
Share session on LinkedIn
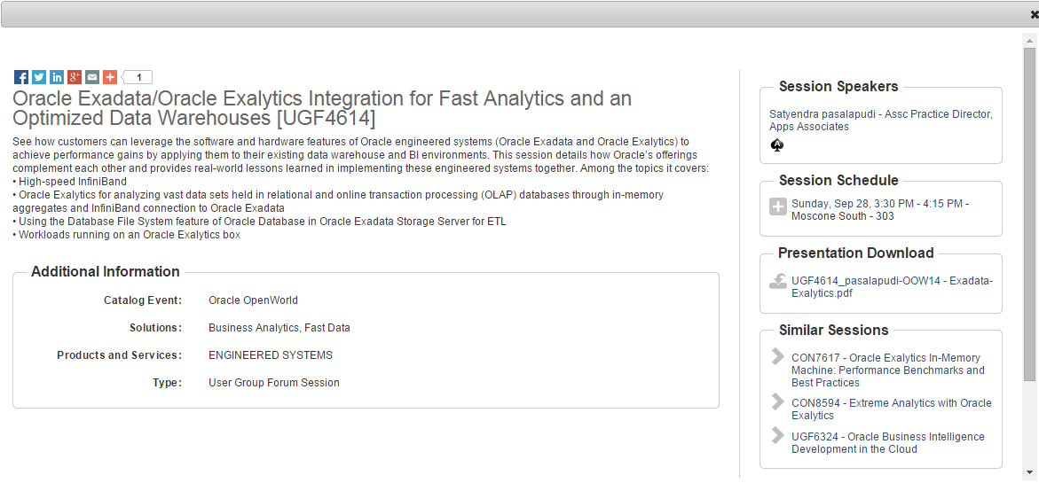pos(56,77)
